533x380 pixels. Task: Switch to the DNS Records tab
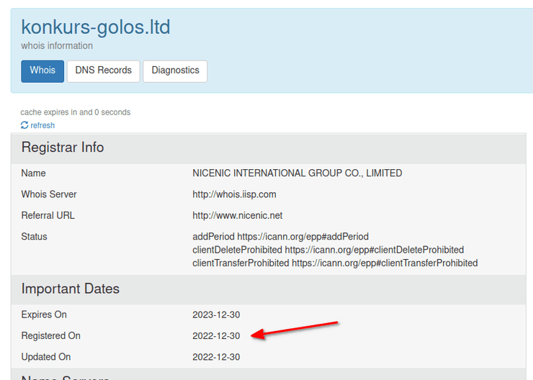(x=103, y=71)
